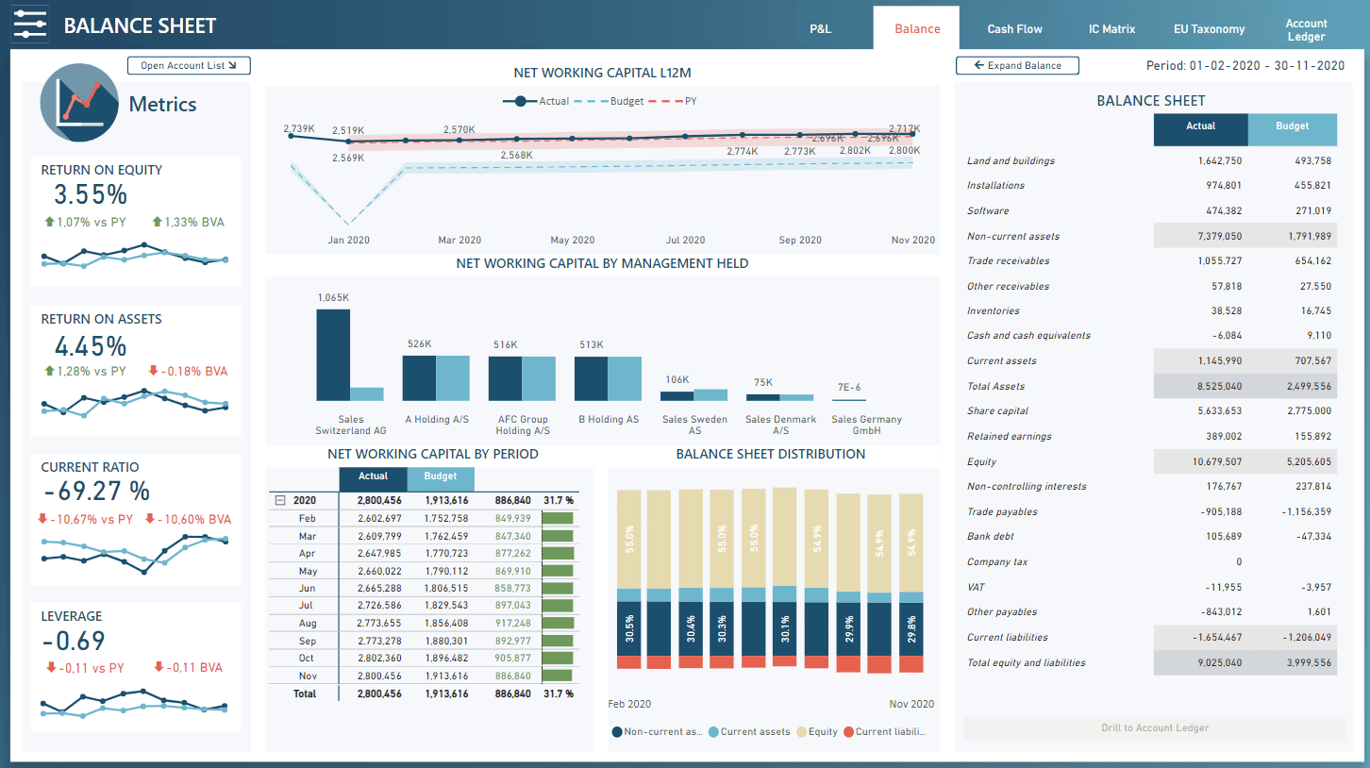
Task: Click Leverage red BVA down arrow
Action: point(159,668)
